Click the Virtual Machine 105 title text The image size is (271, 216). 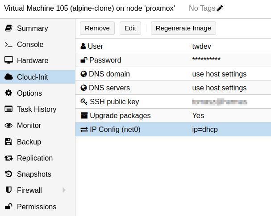tap(89, 8)
